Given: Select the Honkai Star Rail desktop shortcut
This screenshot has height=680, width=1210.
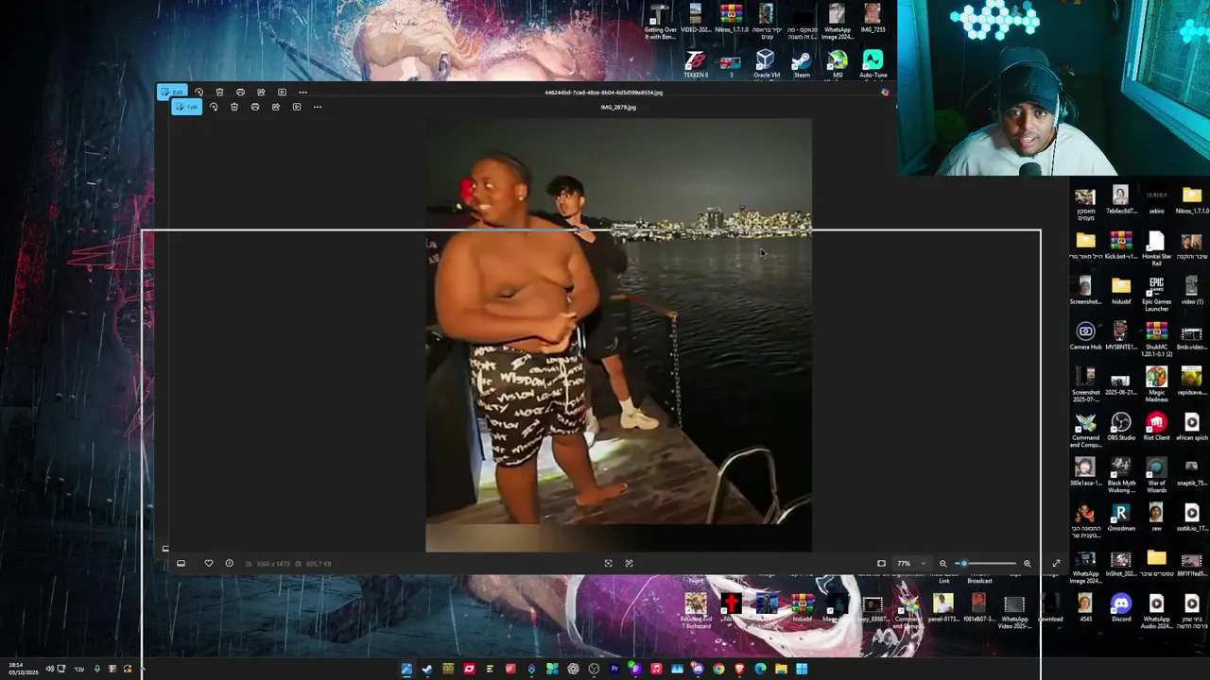Looking at the screenshot, I should tap(1156, 248).
